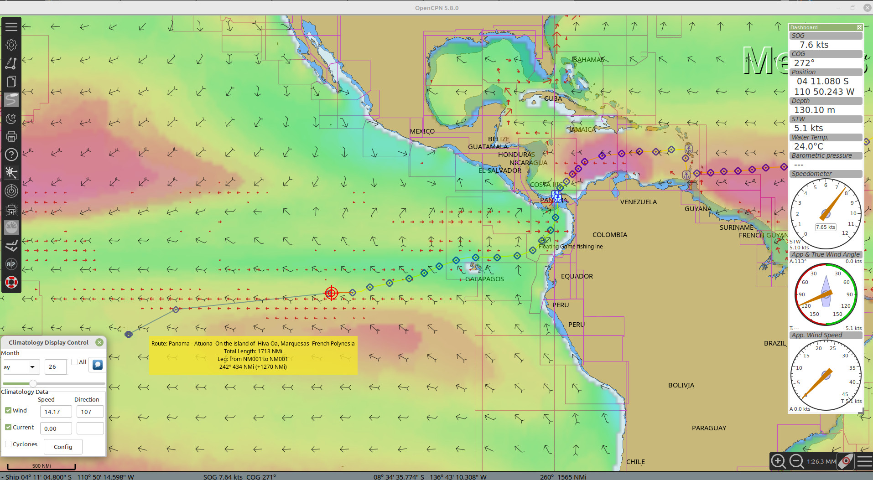Screen dimensions: 873x480
Task: Click the Wind Speed field 14.17
Action: click(56, 412)
